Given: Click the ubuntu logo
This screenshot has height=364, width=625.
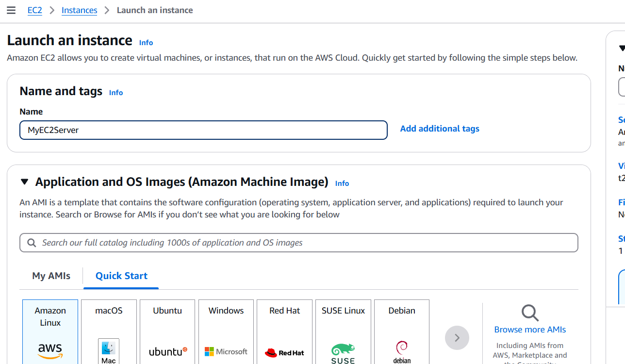Looking at the screenshot, I should tap(168, 351).
